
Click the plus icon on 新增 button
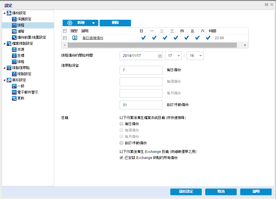tap(70, 23)
